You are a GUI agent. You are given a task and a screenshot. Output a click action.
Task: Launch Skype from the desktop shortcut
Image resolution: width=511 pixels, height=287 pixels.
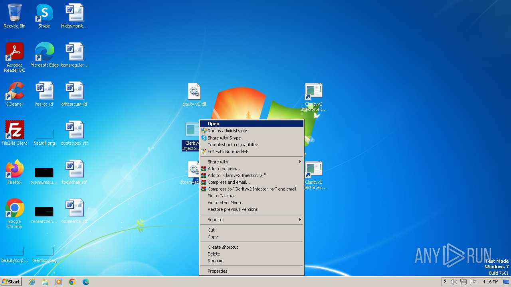pyautogui.click(x=44, y=16)
